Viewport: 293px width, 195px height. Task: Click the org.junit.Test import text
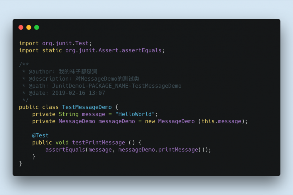(x=65, y=43)
